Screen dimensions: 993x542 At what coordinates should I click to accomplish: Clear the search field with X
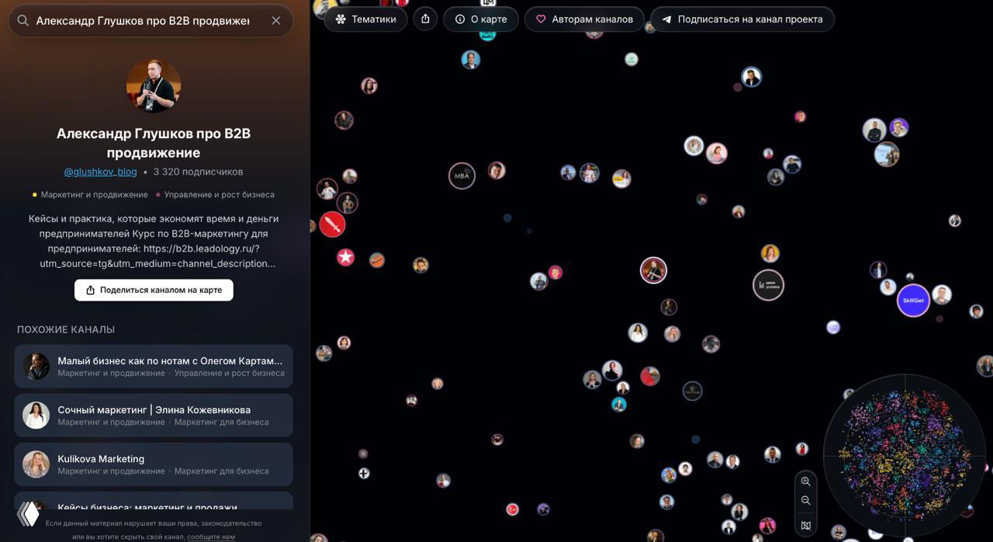[276, 21]
